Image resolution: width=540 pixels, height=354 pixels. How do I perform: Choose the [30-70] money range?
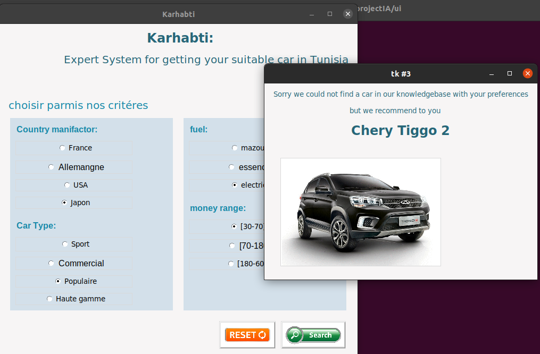coord(227,226)
